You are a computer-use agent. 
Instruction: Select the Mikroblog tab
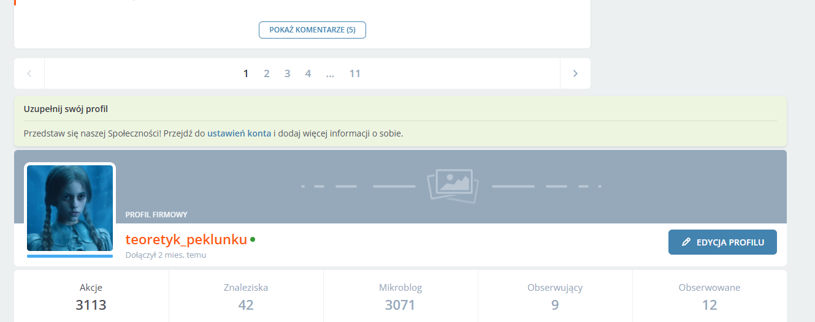click(x=400, y=296)
